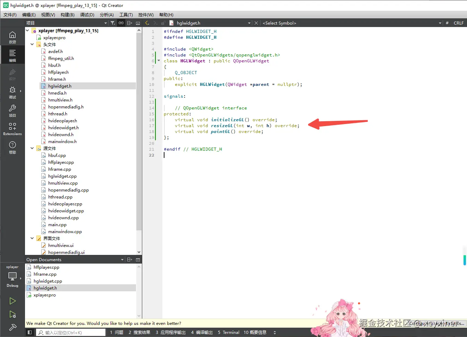Open the Design (设计) mode
Viewport: 467px width, 337px height.
(12, 74)
